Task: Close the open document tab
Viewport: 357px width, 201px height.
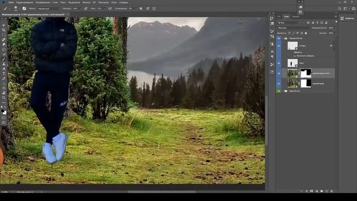Action: coord(67,15)
